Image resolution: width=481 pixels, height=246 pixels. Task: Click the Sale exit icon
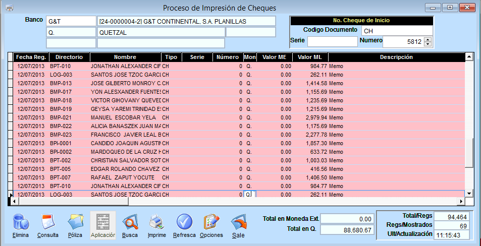pyautogui.click(x=238, y=222)
